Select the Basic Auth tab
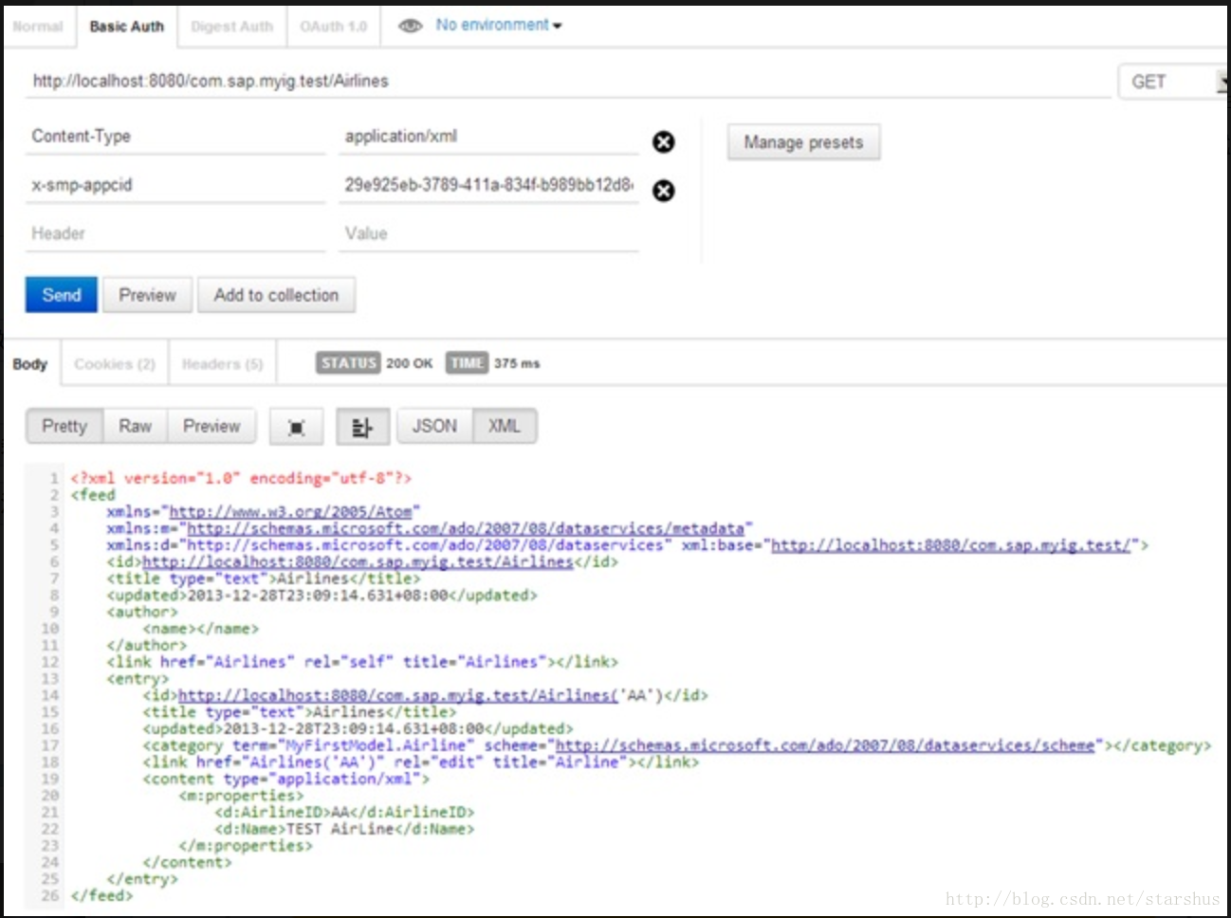 [126, 27]
